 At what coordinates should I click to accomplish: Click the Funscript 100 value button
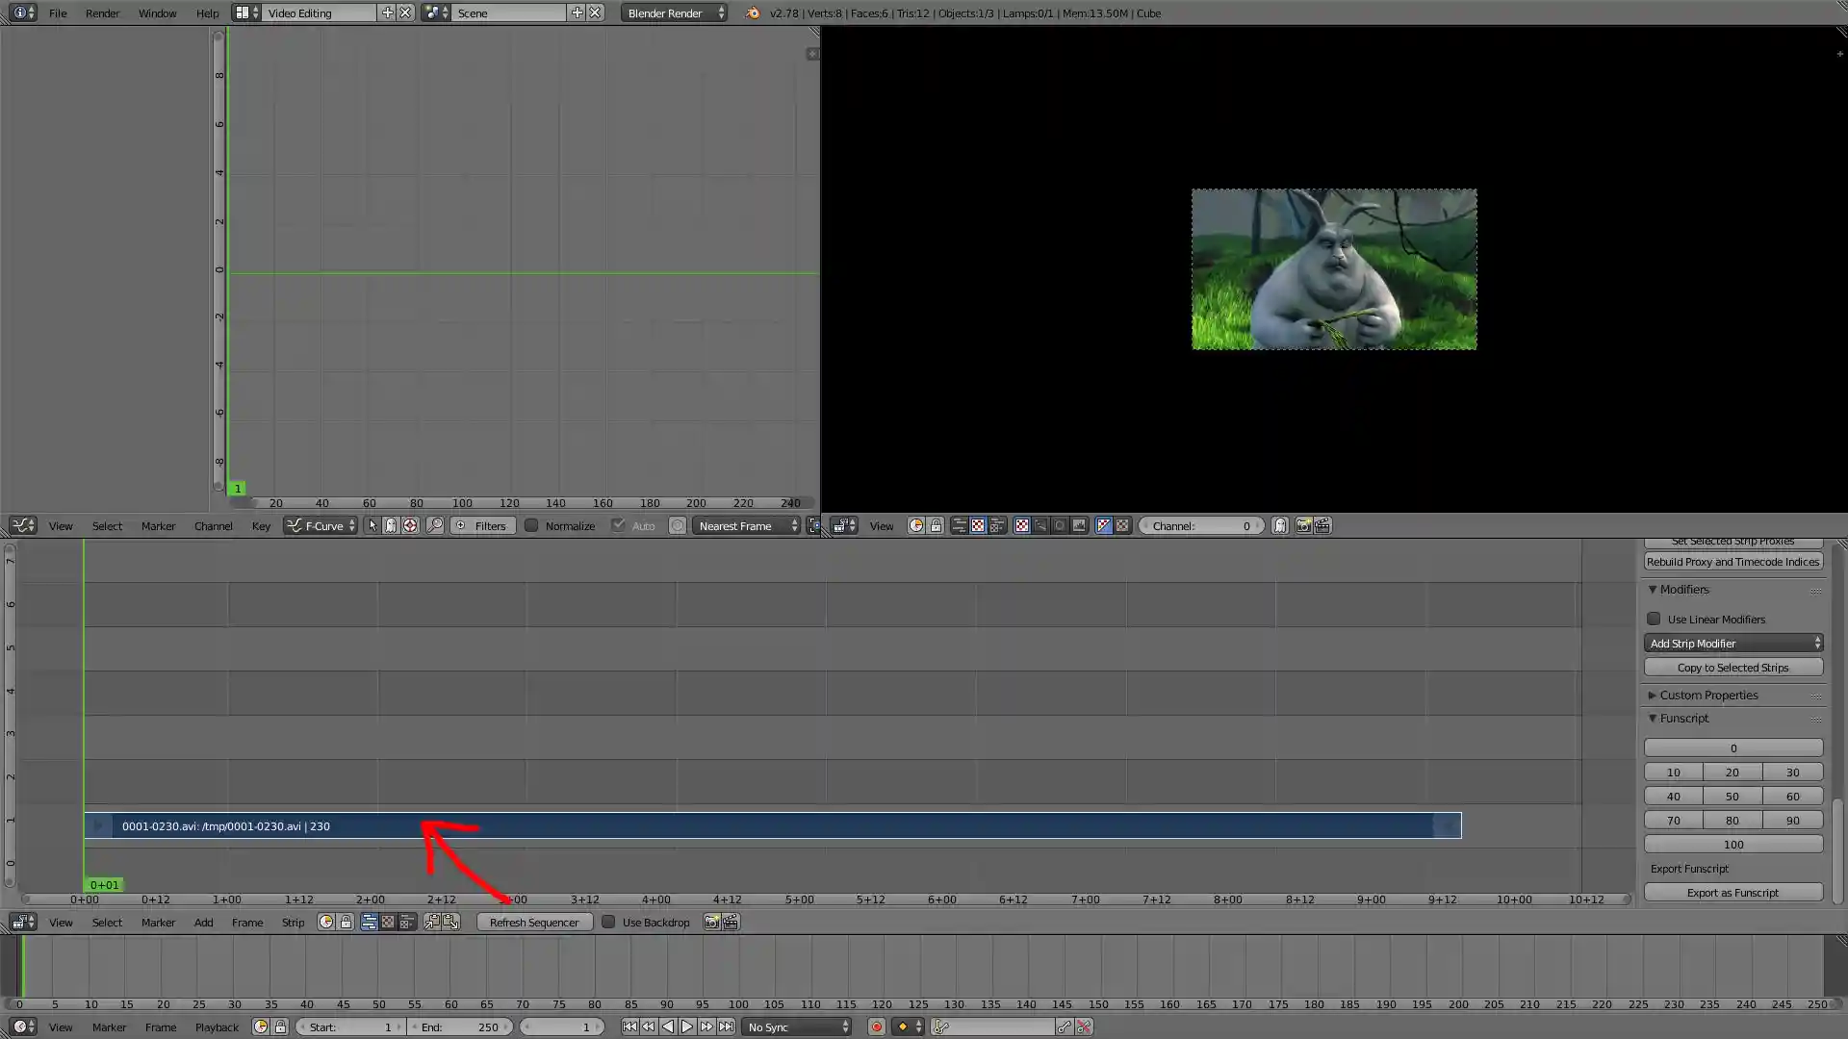coord(1732,845)
